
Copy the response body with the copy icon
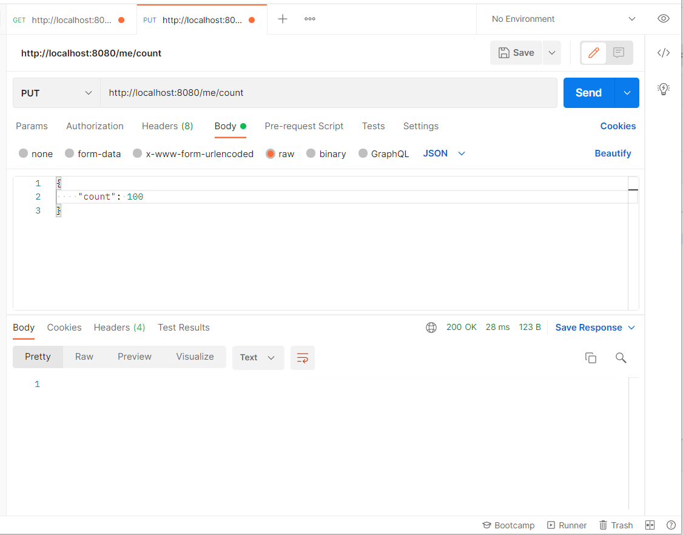click(x=591, y=358)
